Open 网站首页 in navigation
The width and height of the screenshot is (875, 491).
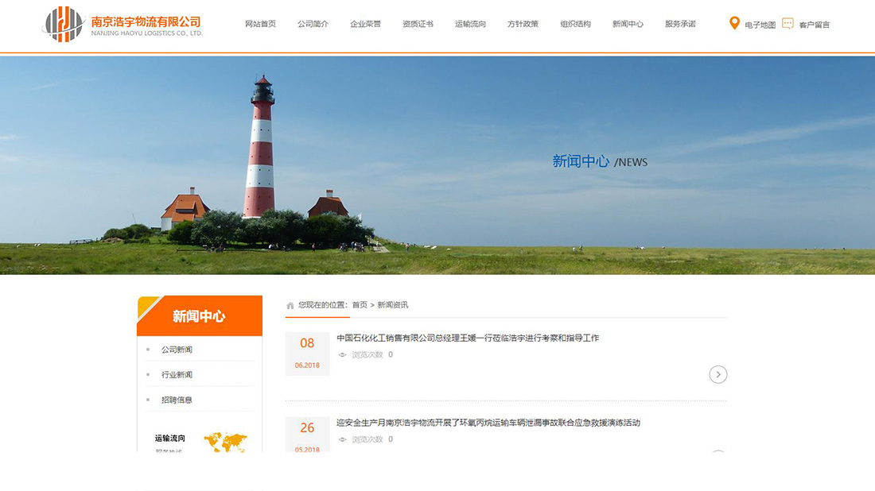click(x=261, y=24)
